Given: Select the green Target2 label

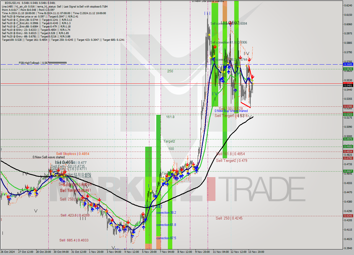Looking at the screenshot, I should [169, 141].
